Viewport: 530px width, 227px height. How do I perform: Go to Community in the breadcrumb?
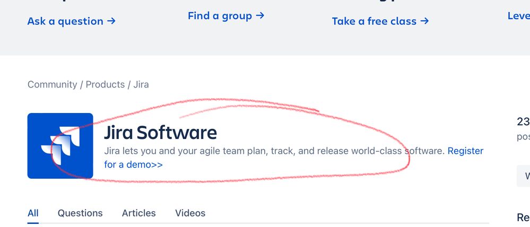[52, 84]
